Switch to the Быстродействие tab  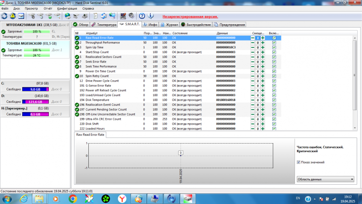click(196, 25)
